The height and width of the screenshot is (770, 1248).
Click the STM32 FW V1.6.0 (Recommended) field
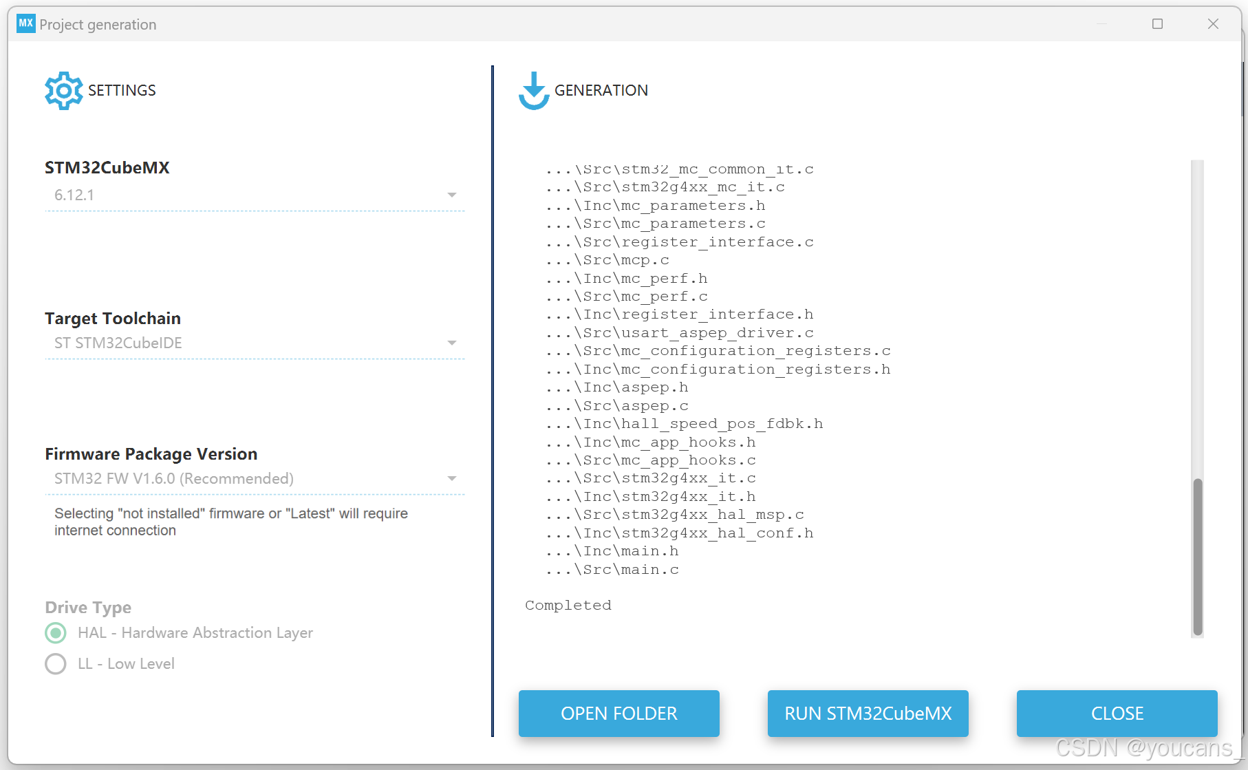(255, 479)
